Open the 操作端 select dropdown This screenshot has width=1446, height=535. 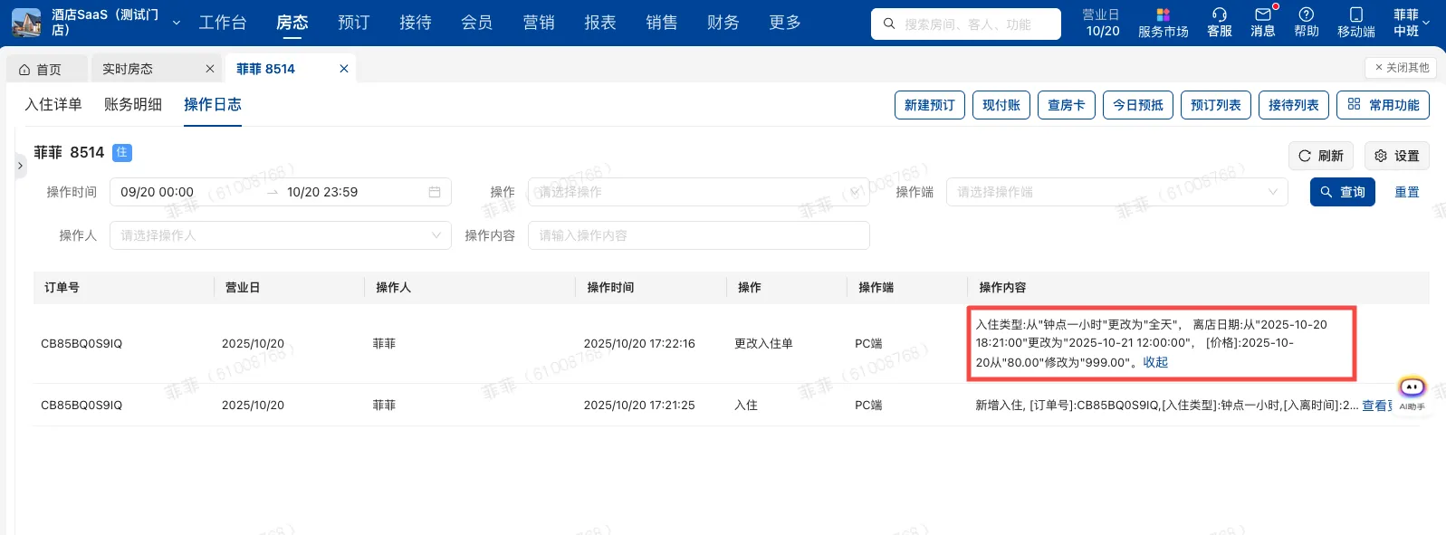click(1116, 192)
